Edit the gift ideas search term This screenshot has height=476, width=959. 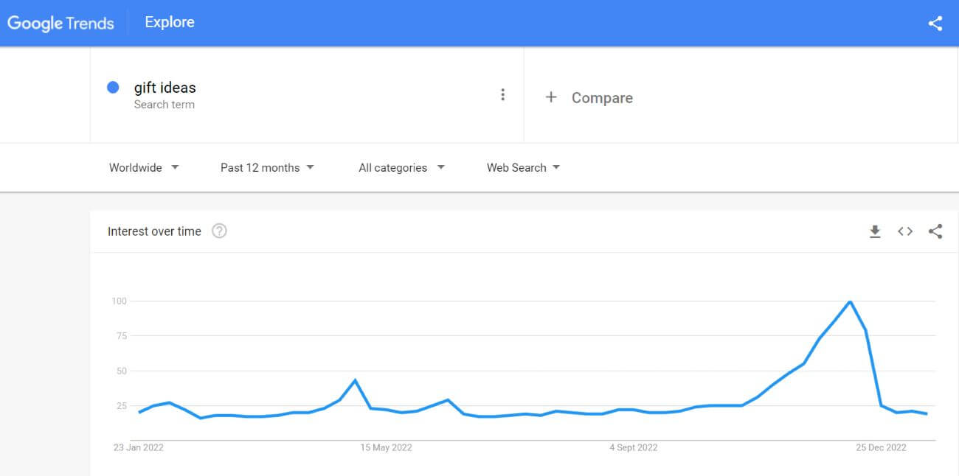tap(165, 88)
